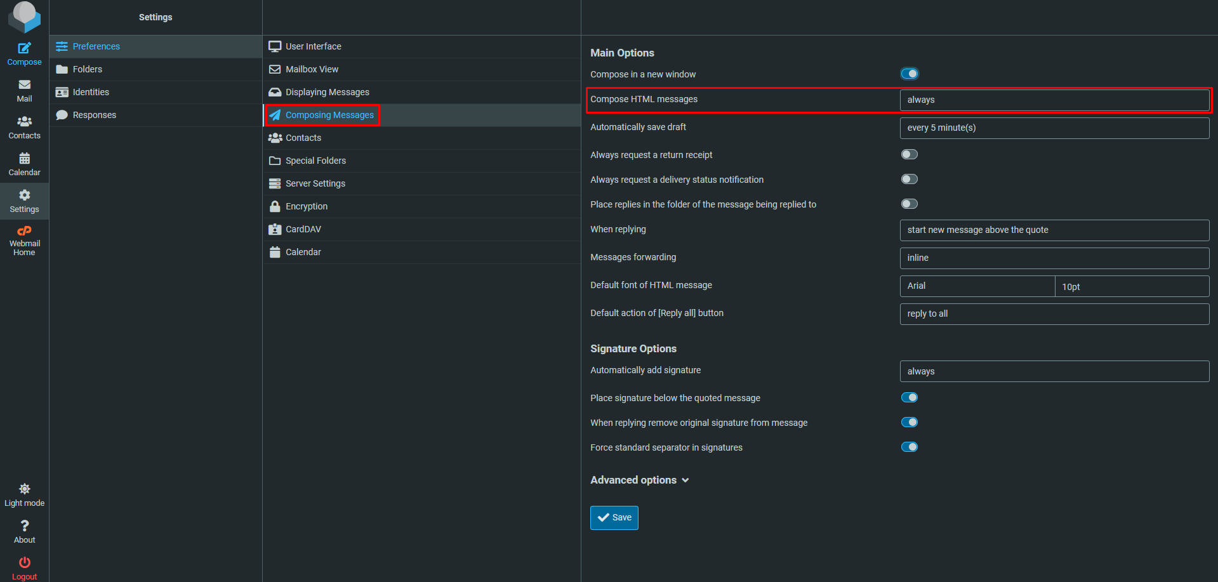Open the Encryption preferences section
Screen dimensions: 1218x582
(x=307, y=207)
